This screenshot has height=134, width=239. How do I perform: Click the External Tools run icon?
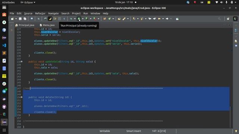tap(94, 19)
